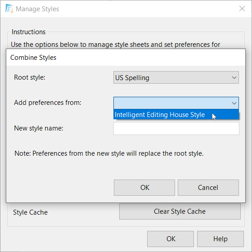Close the Manage Styles window
The width and height of the screenshot is (252, 252).
pos(242,9)
